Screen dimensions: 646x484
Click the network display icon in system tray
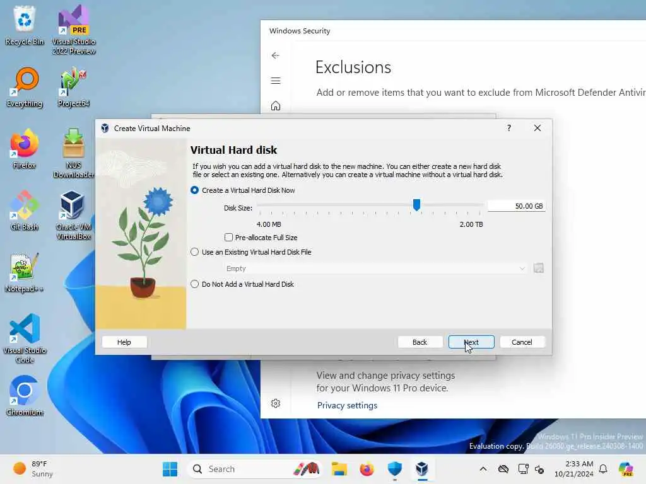tap(523, 469)
